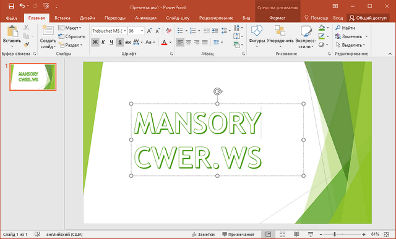Undo the last action

point(22,6)
